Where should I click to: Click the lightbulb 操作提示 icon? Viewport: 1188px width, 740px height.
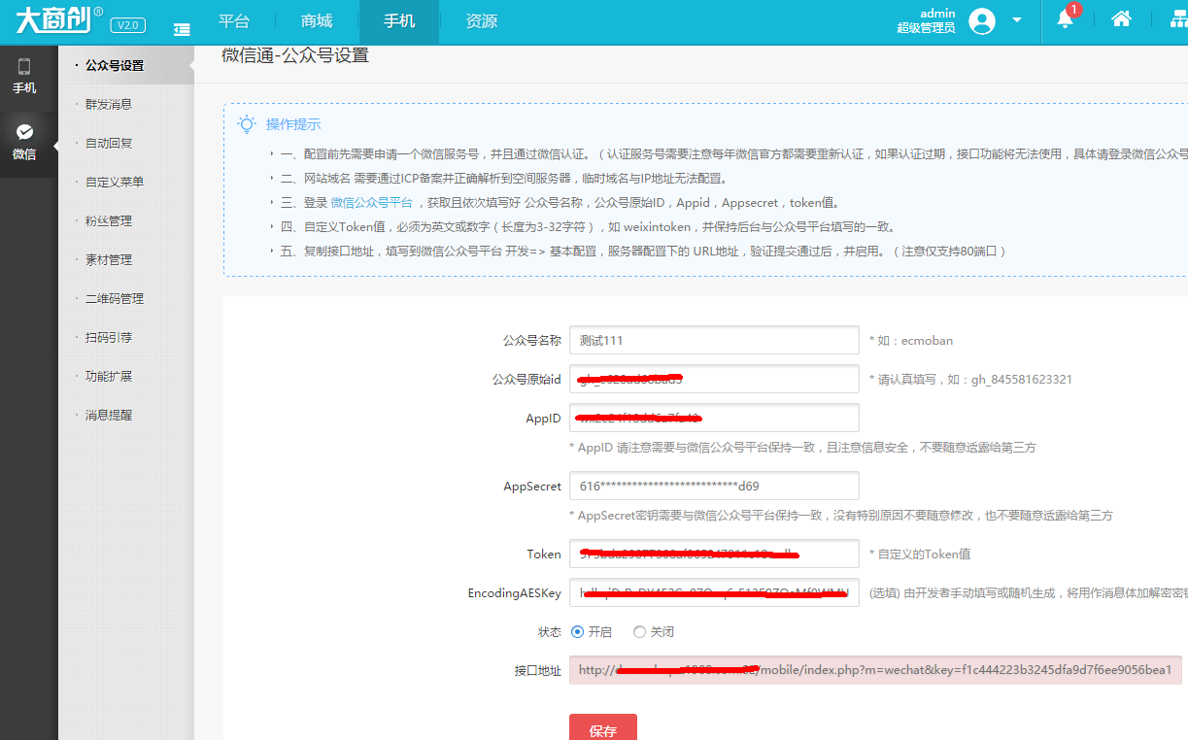pyautogui.click(x=247, y=123)
